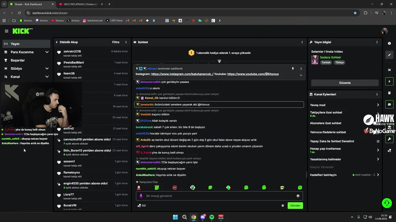Screen dimensions: 396x222
Task: Open Discord from the taskbar
Action: [x=203, y=217]
